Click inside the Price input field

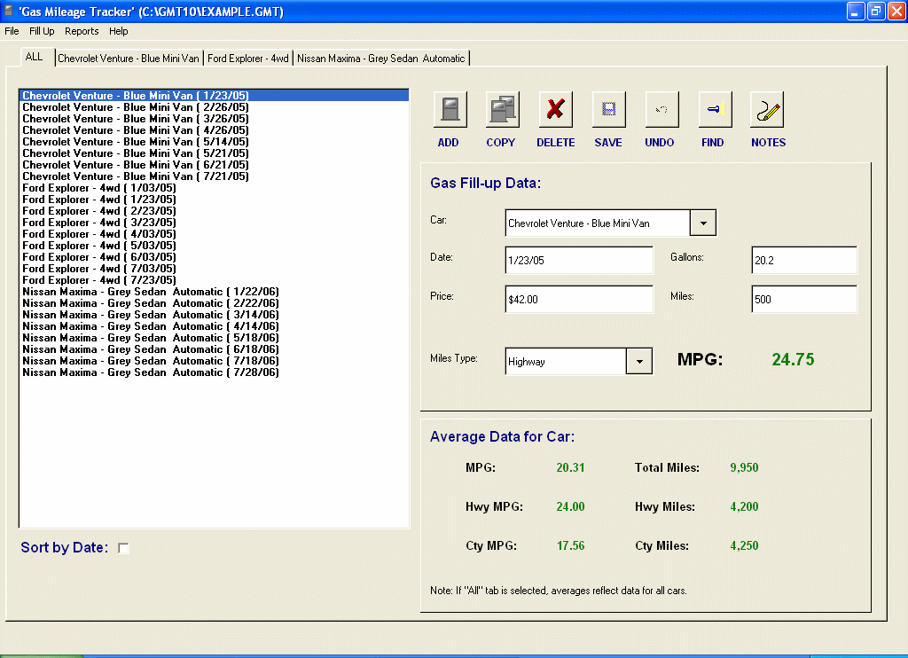point(579,299)
